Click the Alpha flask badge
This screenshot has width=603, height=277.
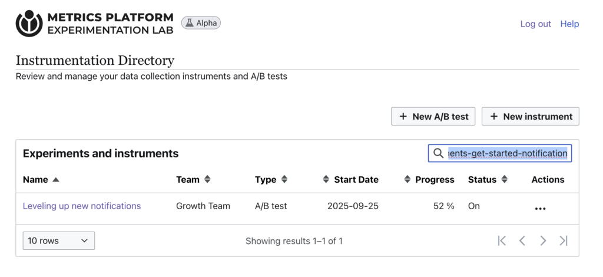pos(201,23)
